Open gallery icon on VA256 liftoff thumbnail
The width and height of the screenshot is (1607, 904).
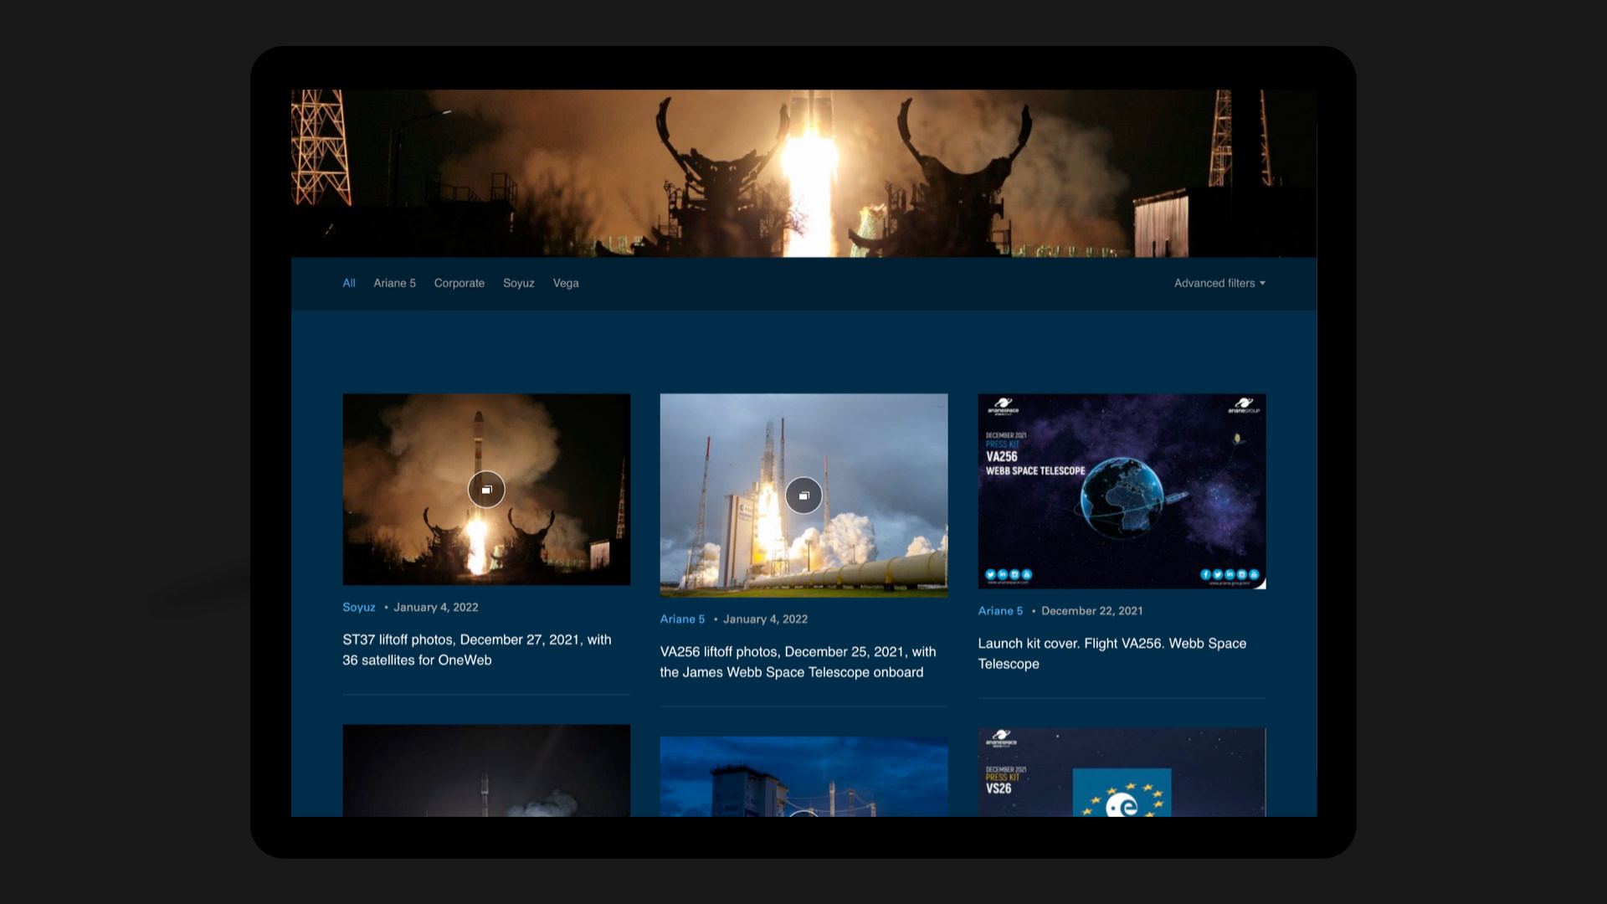(803, 496)
